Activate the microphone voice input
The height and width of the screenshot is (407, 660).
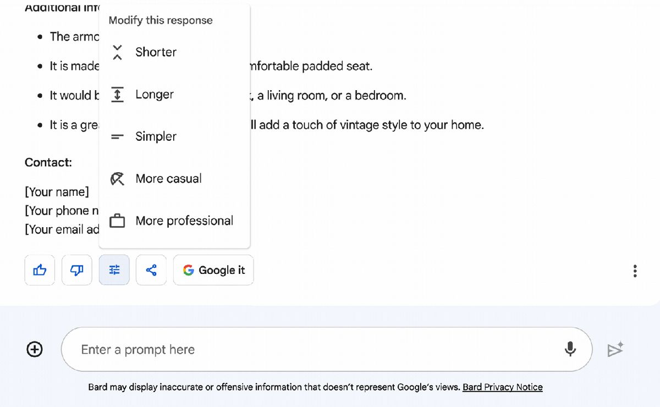(570, 349)
